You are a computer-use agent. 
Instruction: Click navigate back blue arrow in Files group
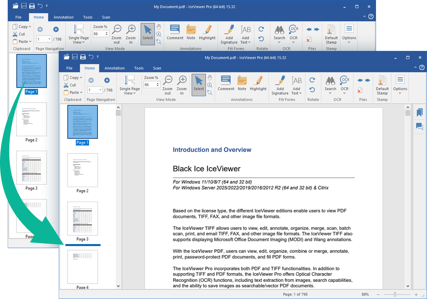pyautogui.click(x=360, y=80)
